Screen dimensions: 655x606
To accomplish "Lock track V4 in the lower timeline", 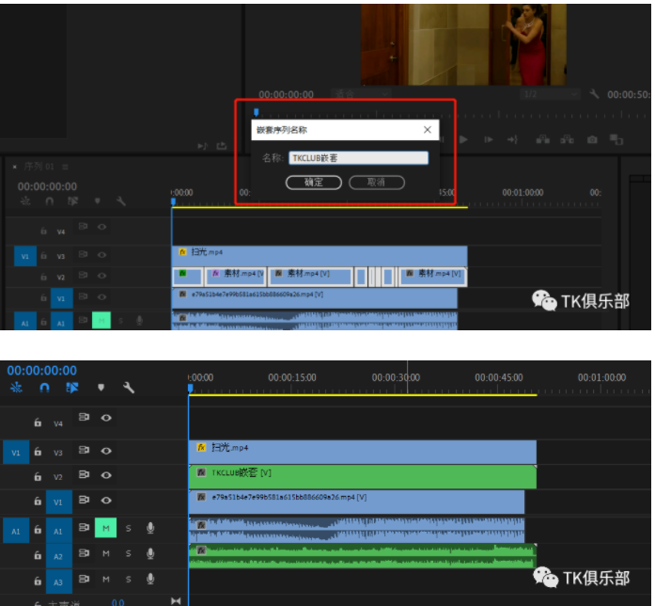I will (38, 423).
